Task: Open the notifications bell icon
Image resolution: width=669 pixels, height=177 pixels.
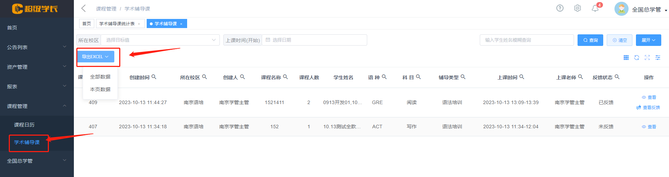Action: 595,8
